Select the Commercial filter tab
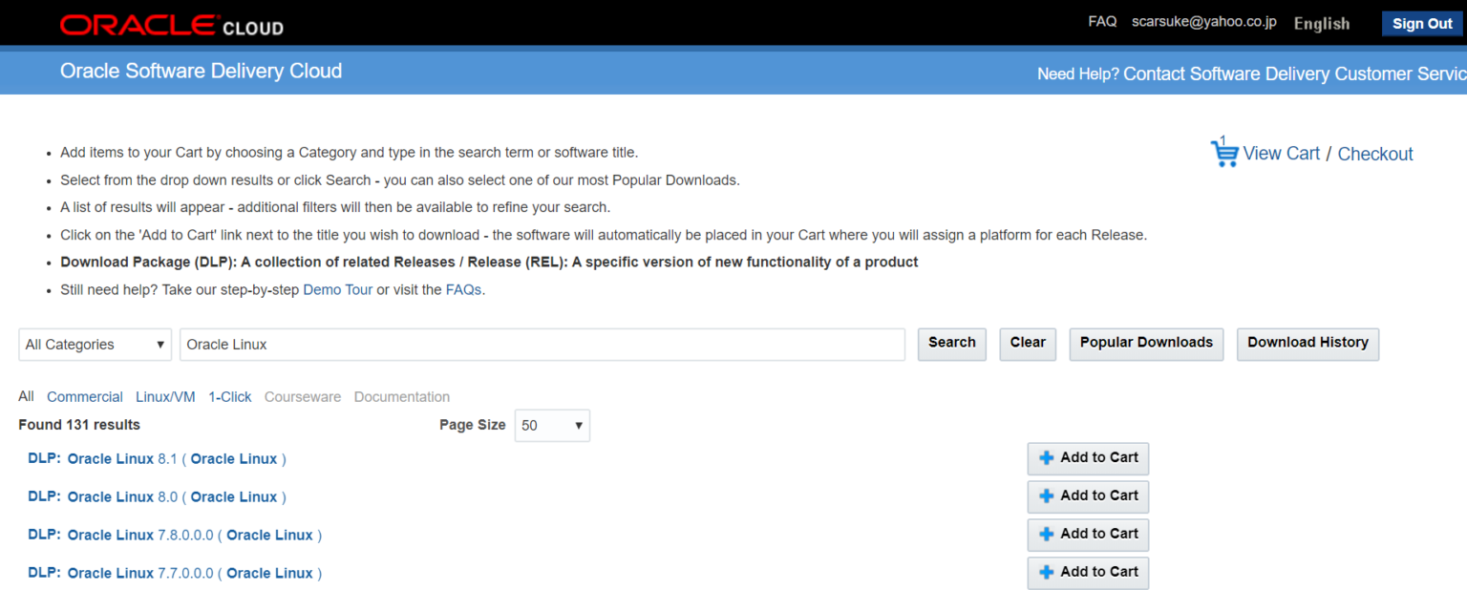Image resolution: width=1467 pixels, height=590 pixels. click(x=84, y=396)
